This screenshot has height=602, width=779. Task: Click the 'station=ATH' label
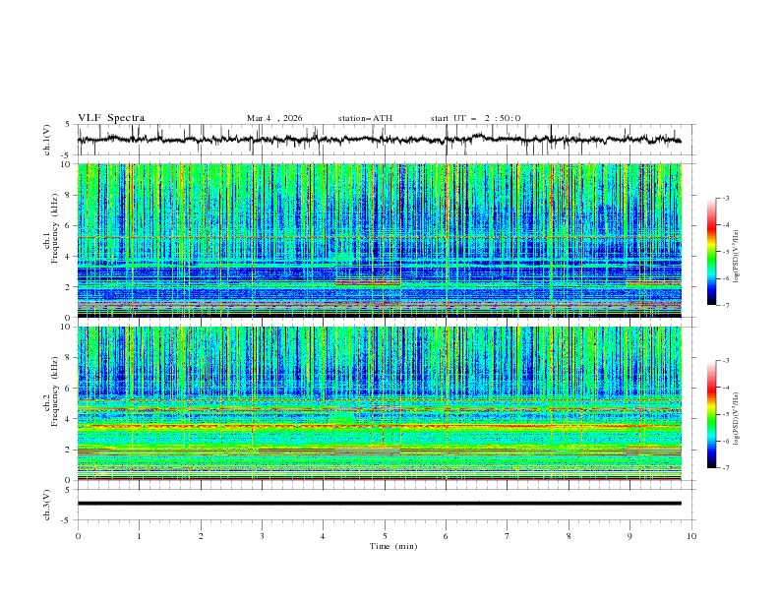(x=365, y=118)
